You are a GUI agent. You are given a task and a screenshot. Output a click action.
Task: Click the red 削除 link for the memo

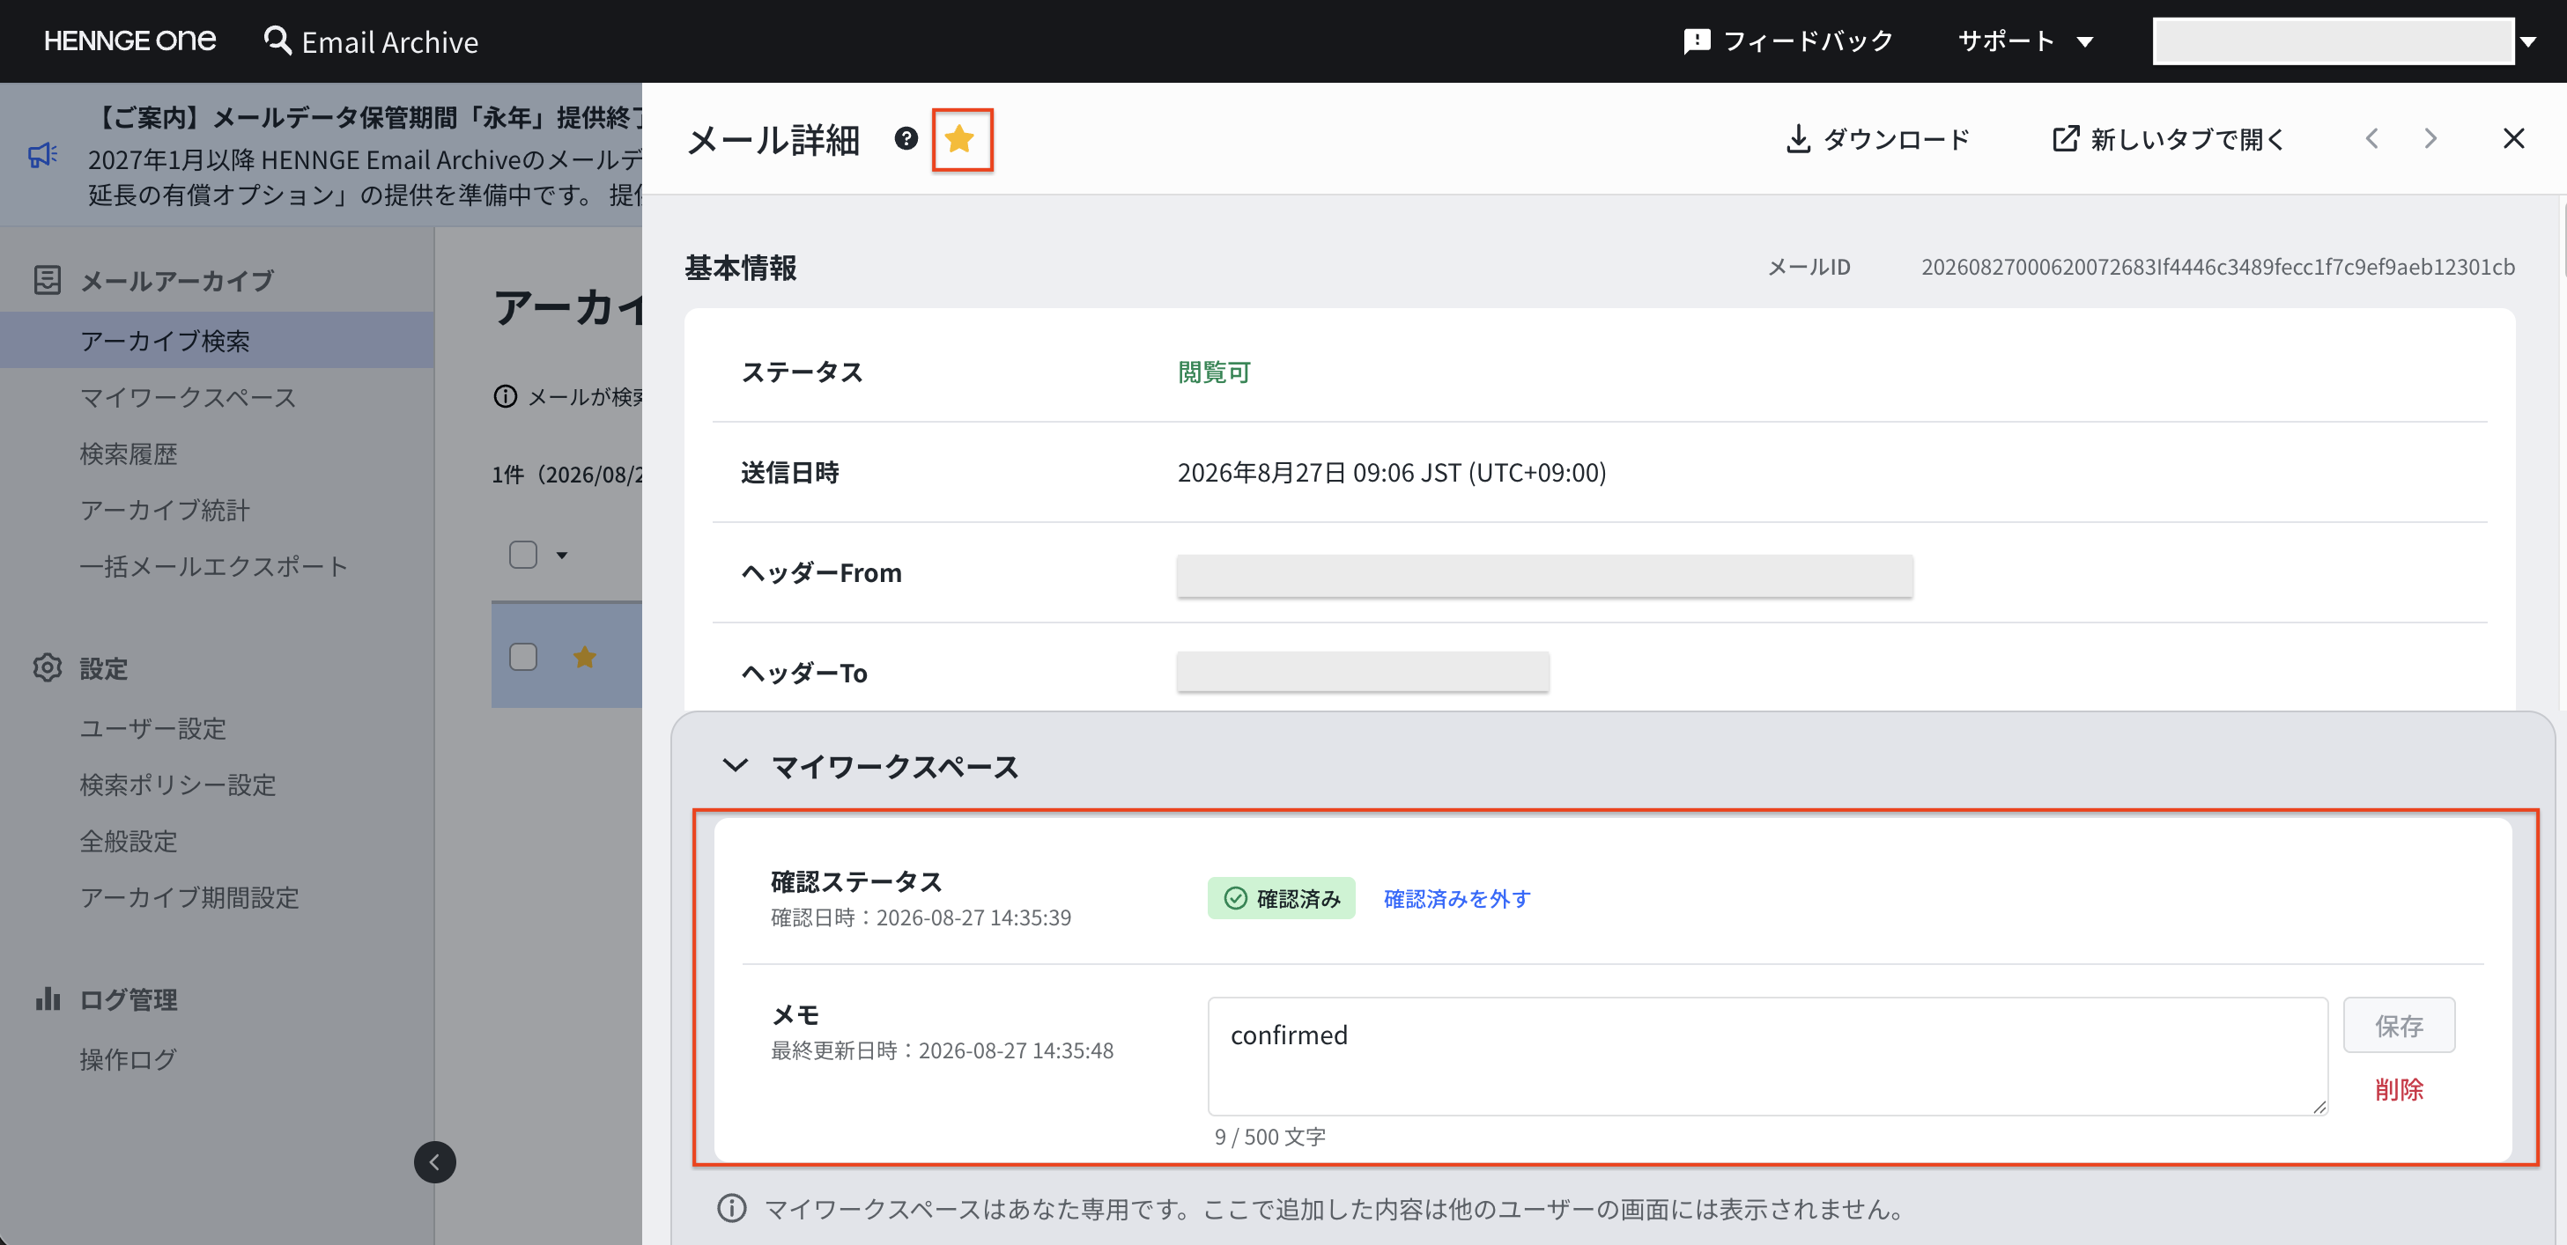click(x=2399, y=1090)
